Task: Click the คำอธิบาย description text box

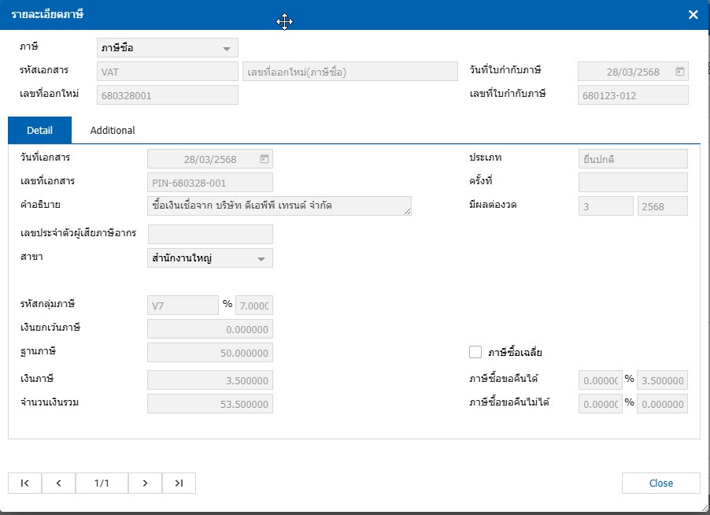Action: click(279, 206)
